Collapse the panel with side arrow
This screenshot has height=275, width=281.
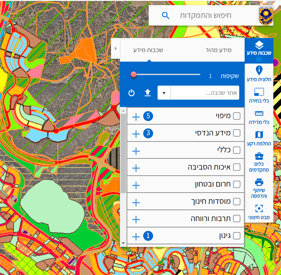[x=115, y=48]
